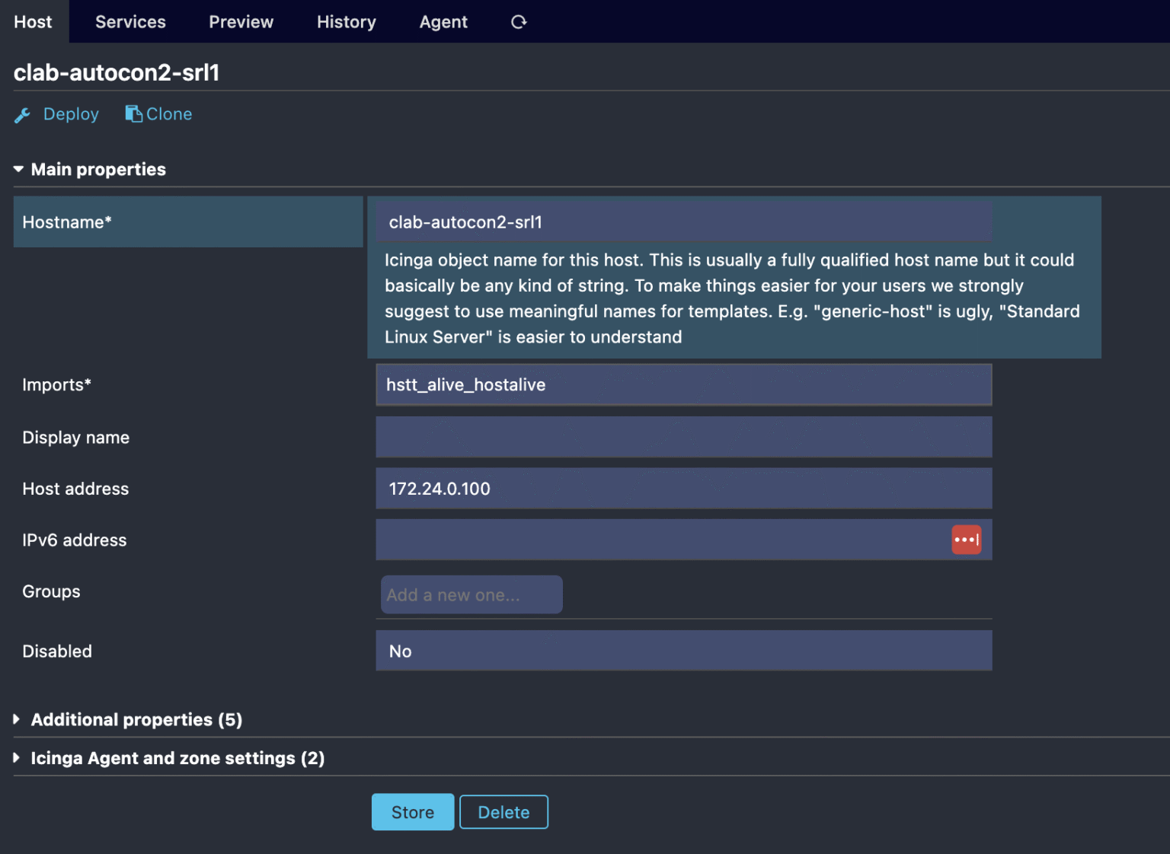Click the Deploy link

click(x=71, y=113)
